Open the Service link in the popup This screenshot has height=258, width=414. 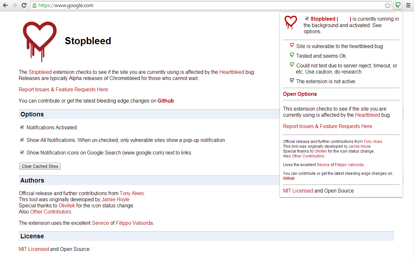coord(323,165)
